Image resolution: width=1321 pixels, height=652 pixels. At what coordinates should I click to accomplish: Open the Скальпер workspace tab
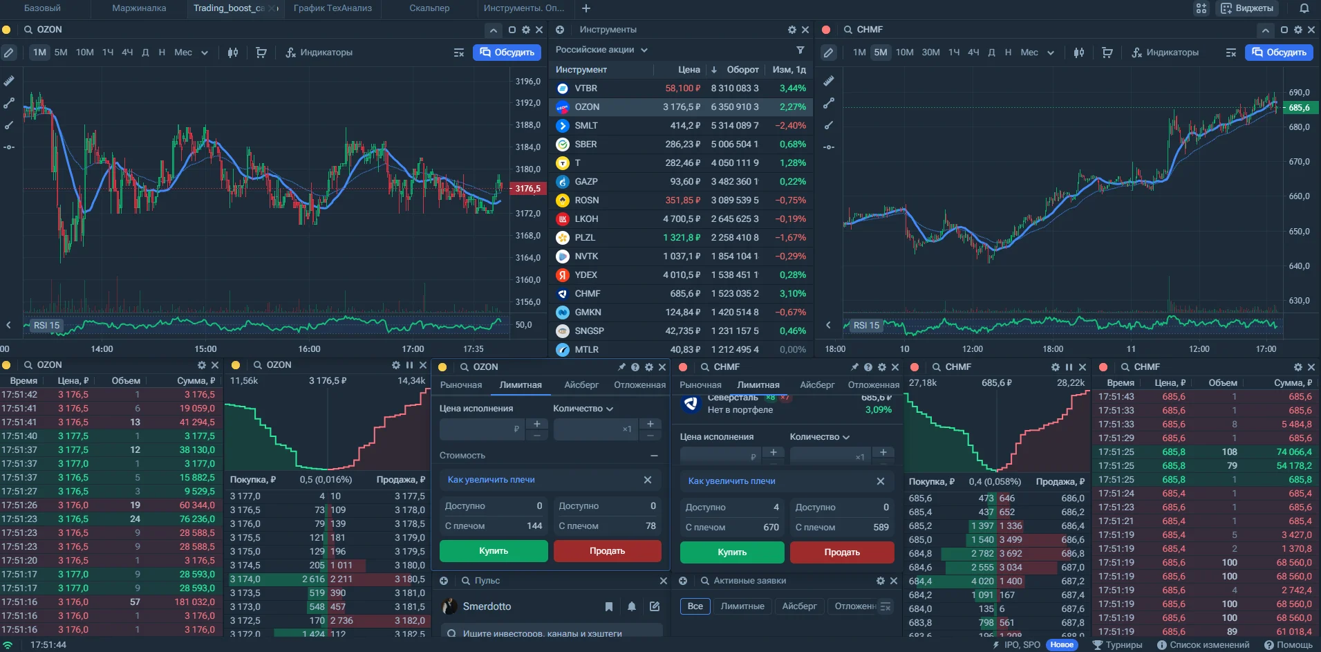coord(429,8)
